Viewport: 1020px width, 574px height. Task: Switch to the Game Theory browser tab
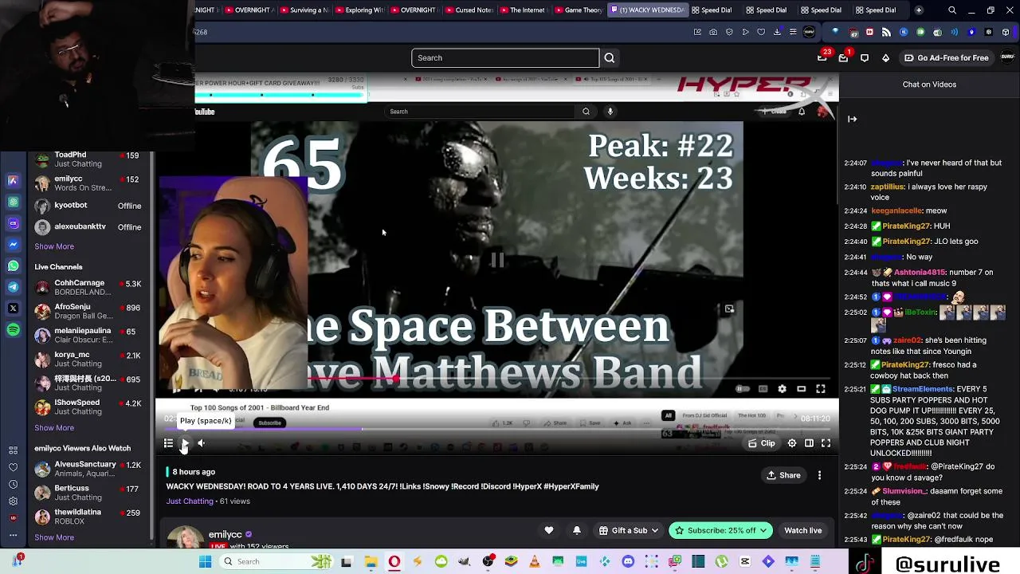(x=578, y=10)
